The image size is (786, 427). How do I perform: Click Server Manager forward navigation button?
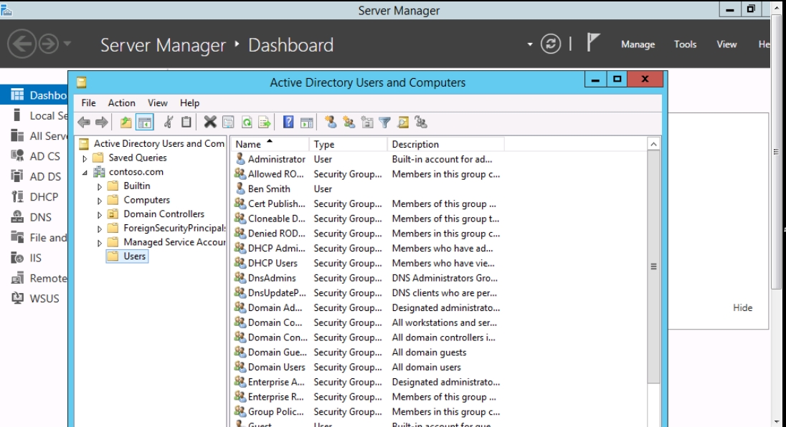[x=49, y=44]
